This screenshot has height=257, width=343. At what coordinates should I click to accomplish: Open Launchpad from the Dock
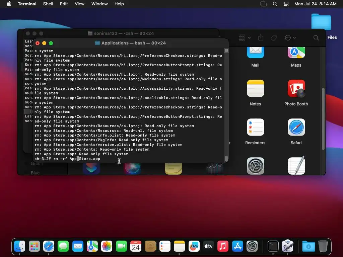click(34, 246)
